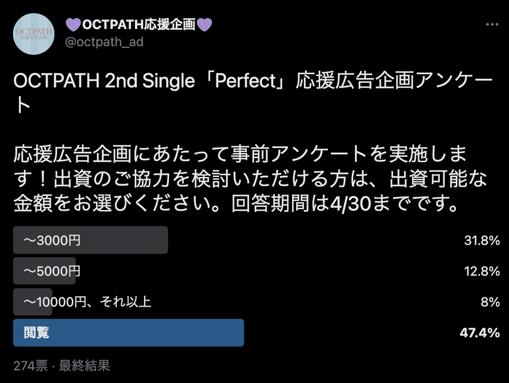Click the 31.8% poll result

482,241
